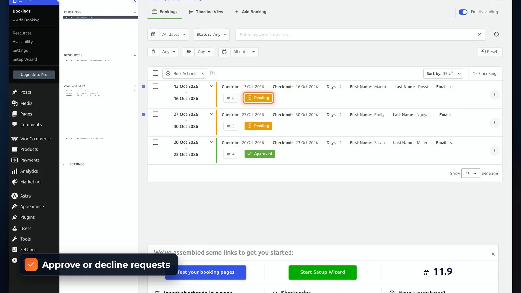Click the Pending status badge on booking ID 5
Image resolution: width=521 pixels, height=293 pixels.
click(258, 126)
